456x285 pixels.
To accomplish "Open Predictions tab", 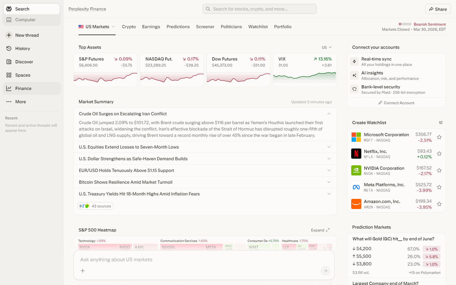I will pos(178,27).
